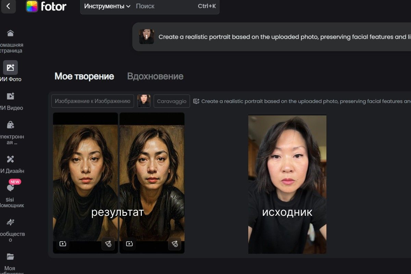411x274 pixels.
Task: Open Моя библиотека folder icon
Action: (x=10, y=256)
